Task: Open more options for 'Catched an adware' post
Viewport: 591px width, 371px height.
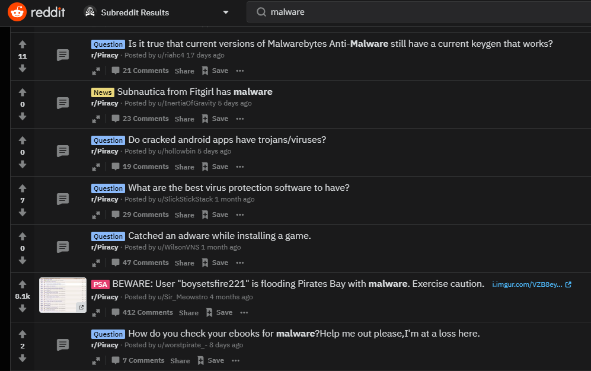Action: (x=240, y=263)
